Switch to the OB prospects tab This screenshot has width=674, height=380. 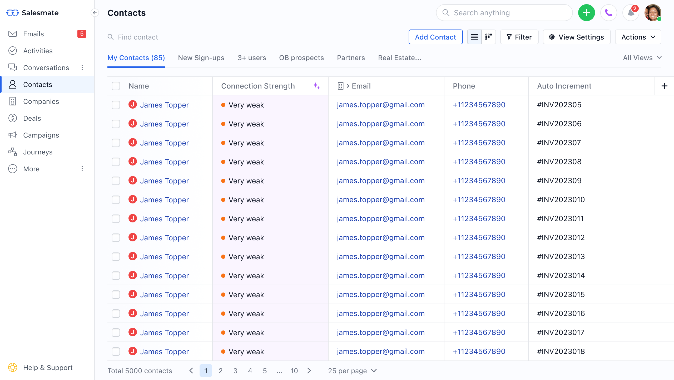pos(301,58)
